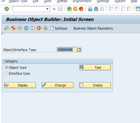Click the orange Exit icon
This screenshot has width=140, height=123.
pyautogui.click(x=75, y=9)
